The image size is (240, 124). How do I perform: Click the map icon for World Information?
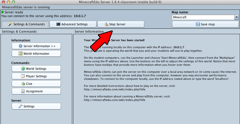click(21, 53)
